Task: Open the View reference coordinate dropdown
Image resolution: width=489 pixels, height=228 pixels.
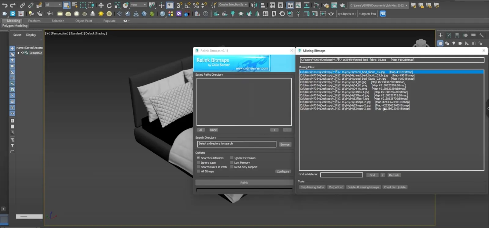Action: click(x=138, y=5)
